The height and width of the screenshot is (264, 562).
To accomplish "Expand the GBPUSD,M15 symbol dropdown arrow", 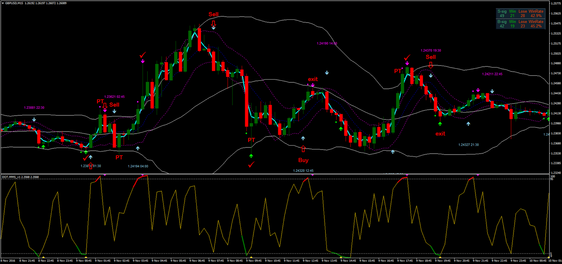I will click(x=3, y=3).
